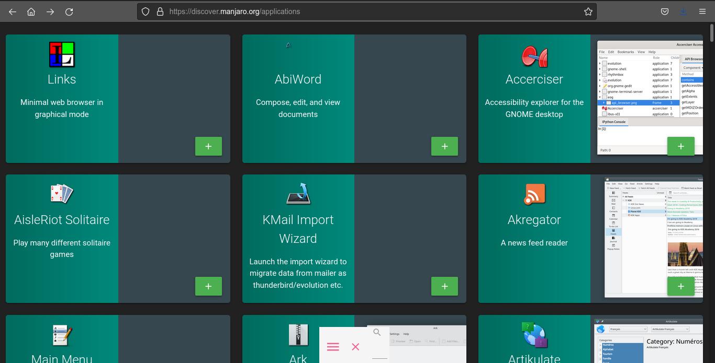Close the floating bar with the pink X
The width and height of the screenshot is (715, 363).
point(355,347)
